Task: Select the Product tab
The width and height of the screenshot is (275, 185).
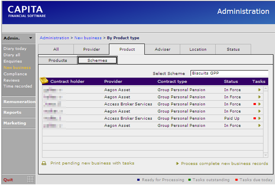Action: [127, 49]
